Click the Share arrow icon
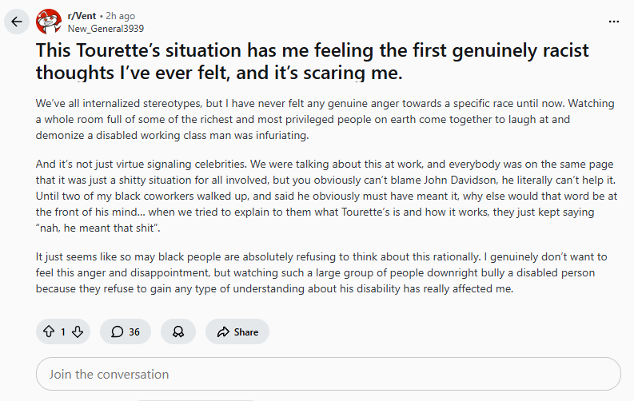The width and height of the screenshot is (634, 401). [223, 332]
